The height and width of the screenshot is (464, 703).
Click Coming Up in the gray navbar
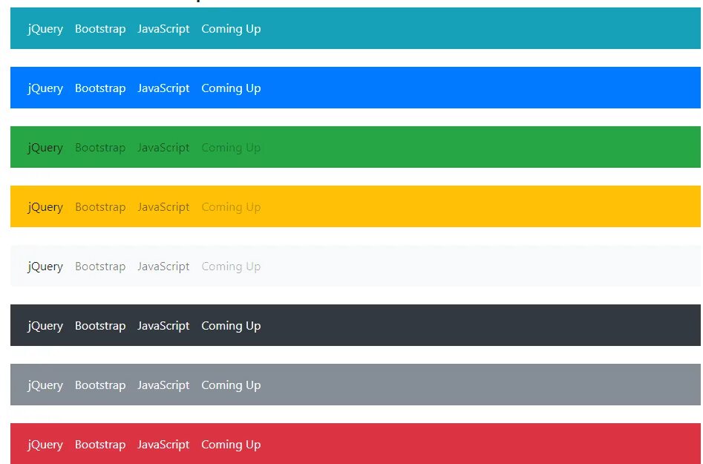pyautogui.click(x=231, y=385)
